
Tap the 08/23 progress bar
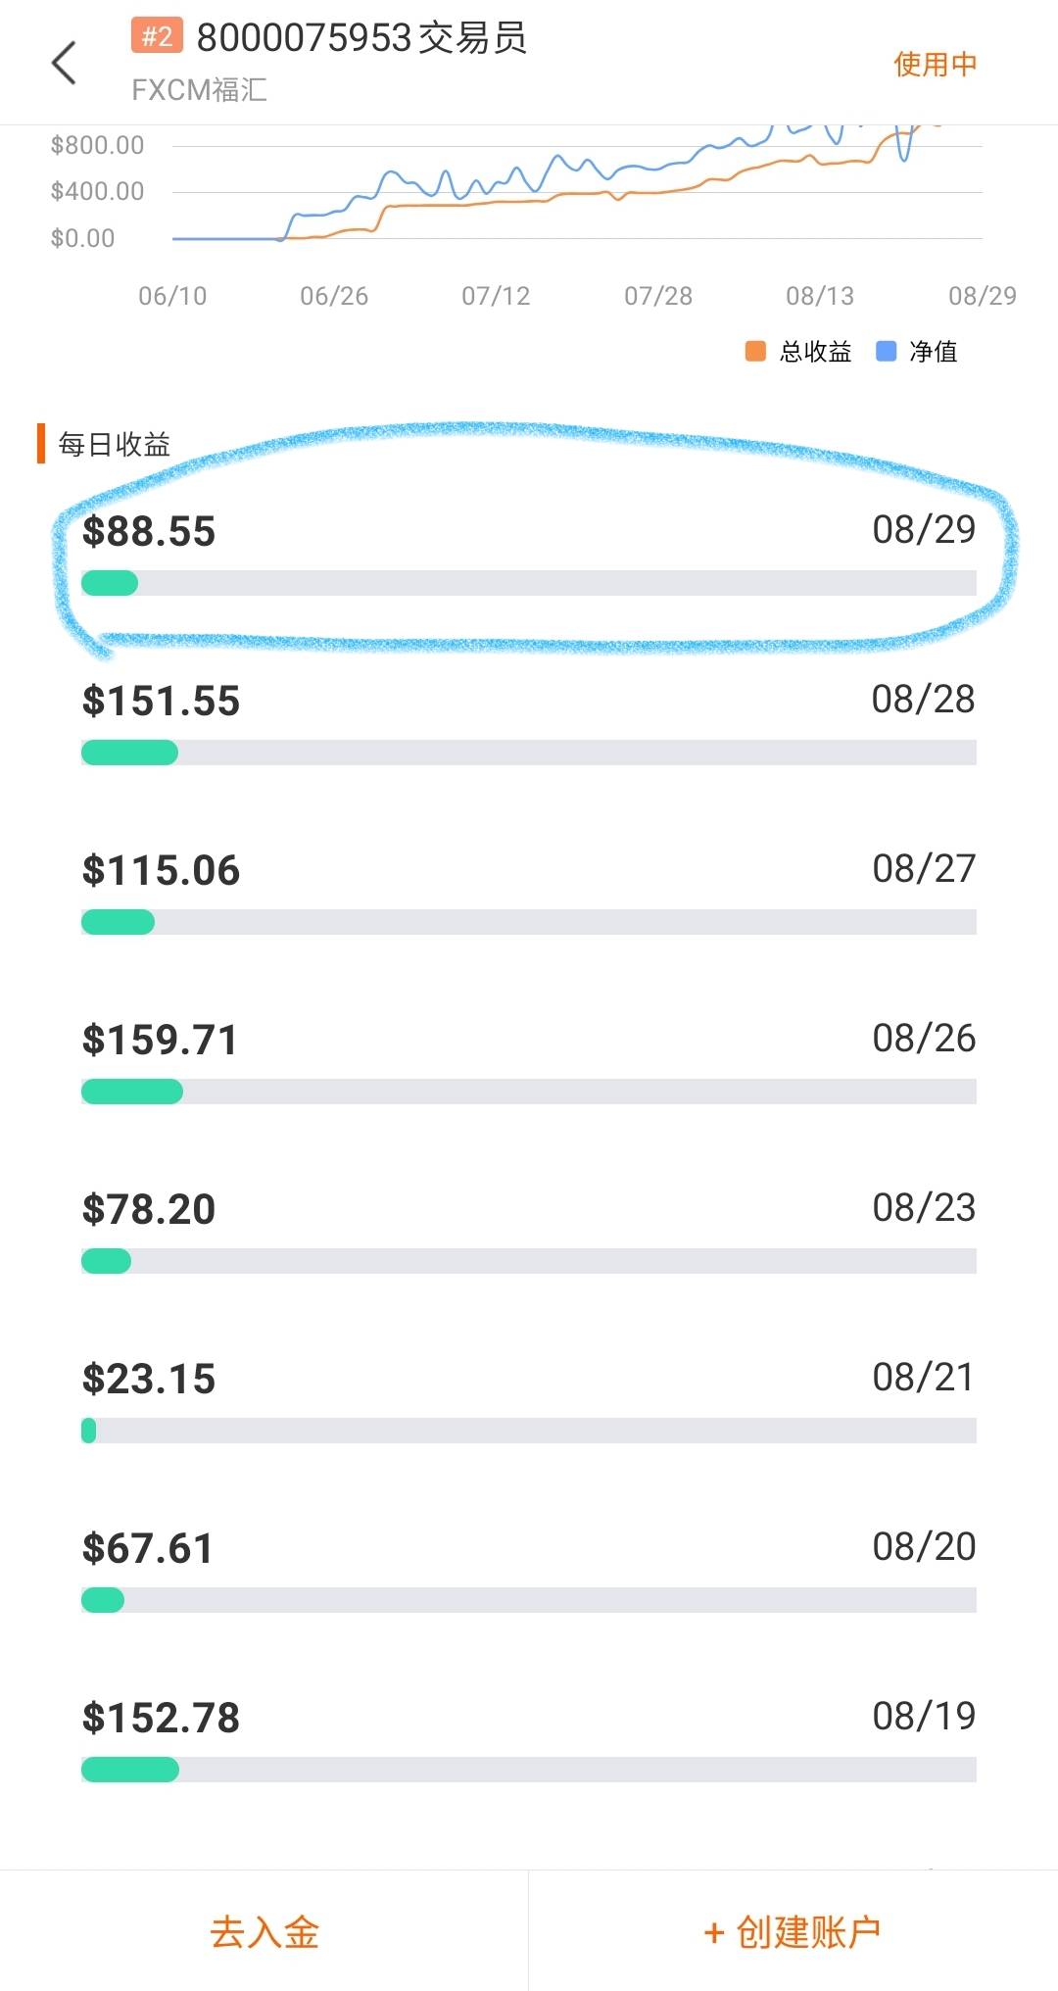click(x=529, y=1261)
